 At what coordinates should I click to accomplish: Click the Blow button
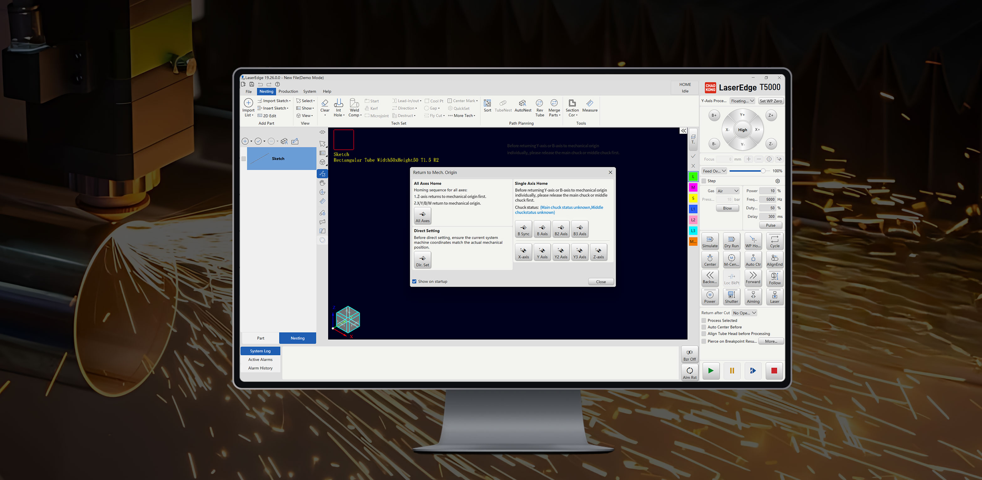coord(727,209)
